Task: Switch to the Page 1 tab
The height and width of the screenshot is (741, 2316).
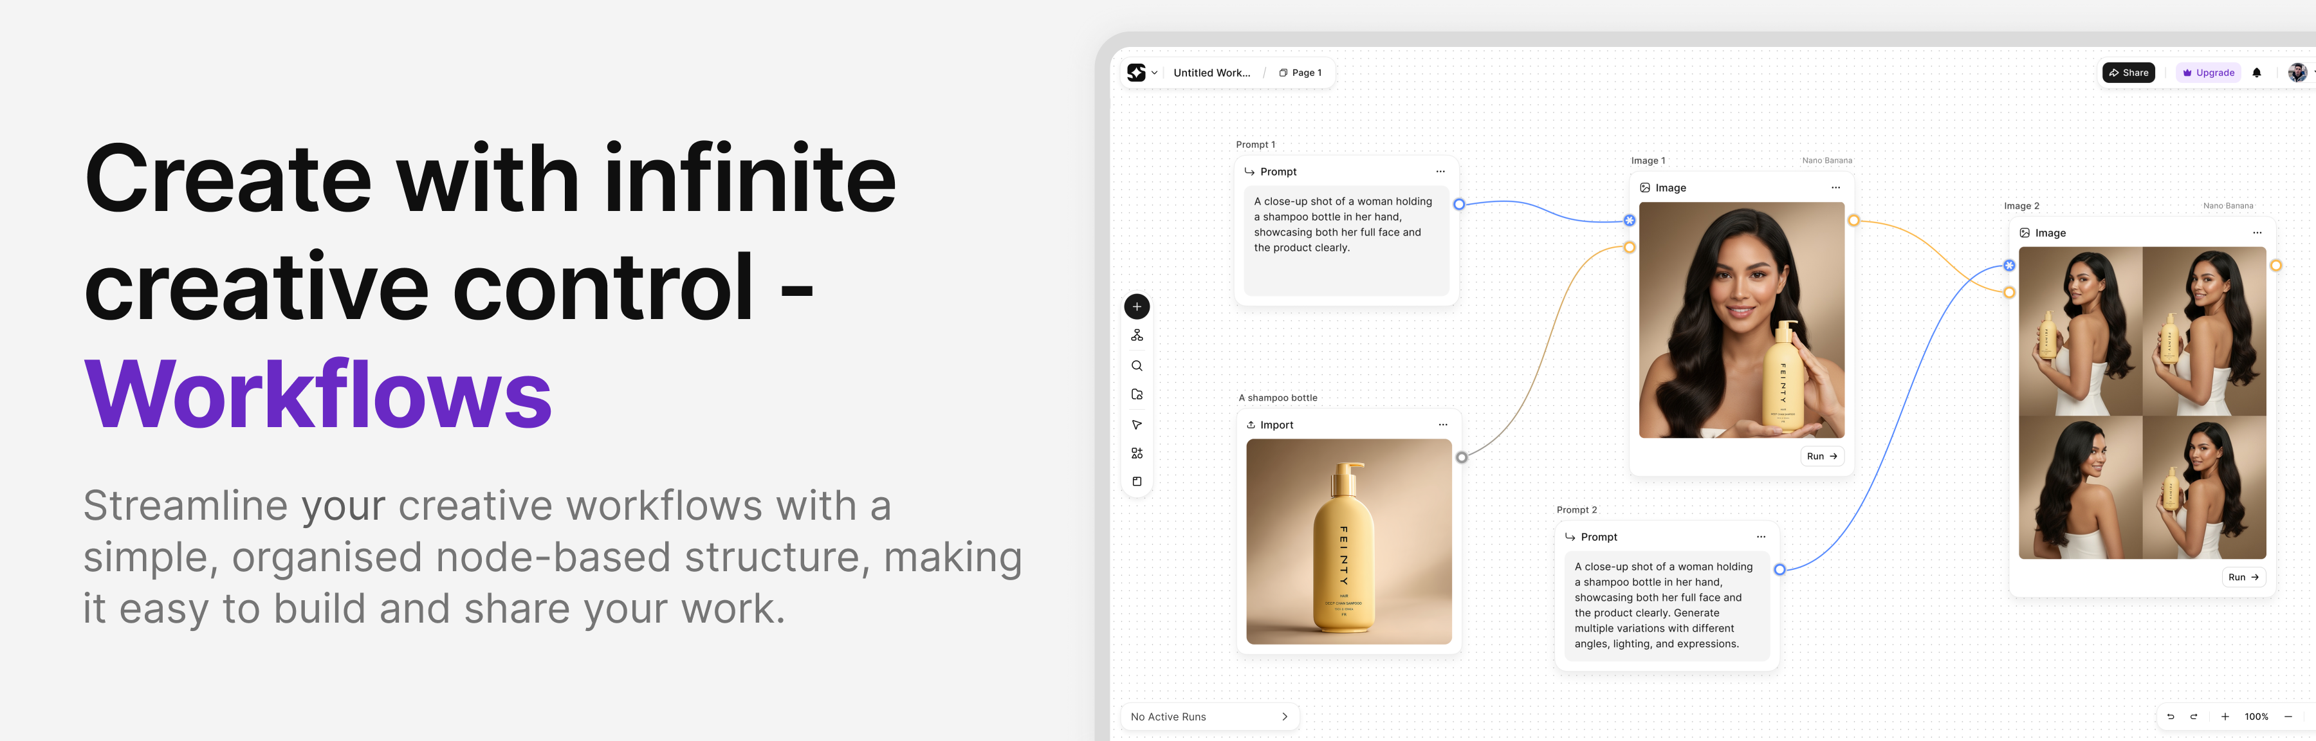Action: pyautogui.click(x=1301, y=73)
